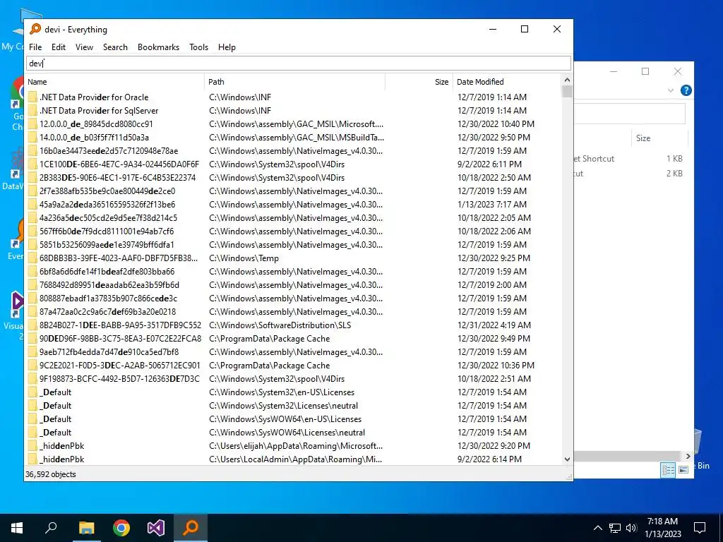723x542 pixels.
Task: Select folder icon for 68DBB3B3-39FE-4023-AAF0 entry
Action: click(x=32, y=258)
